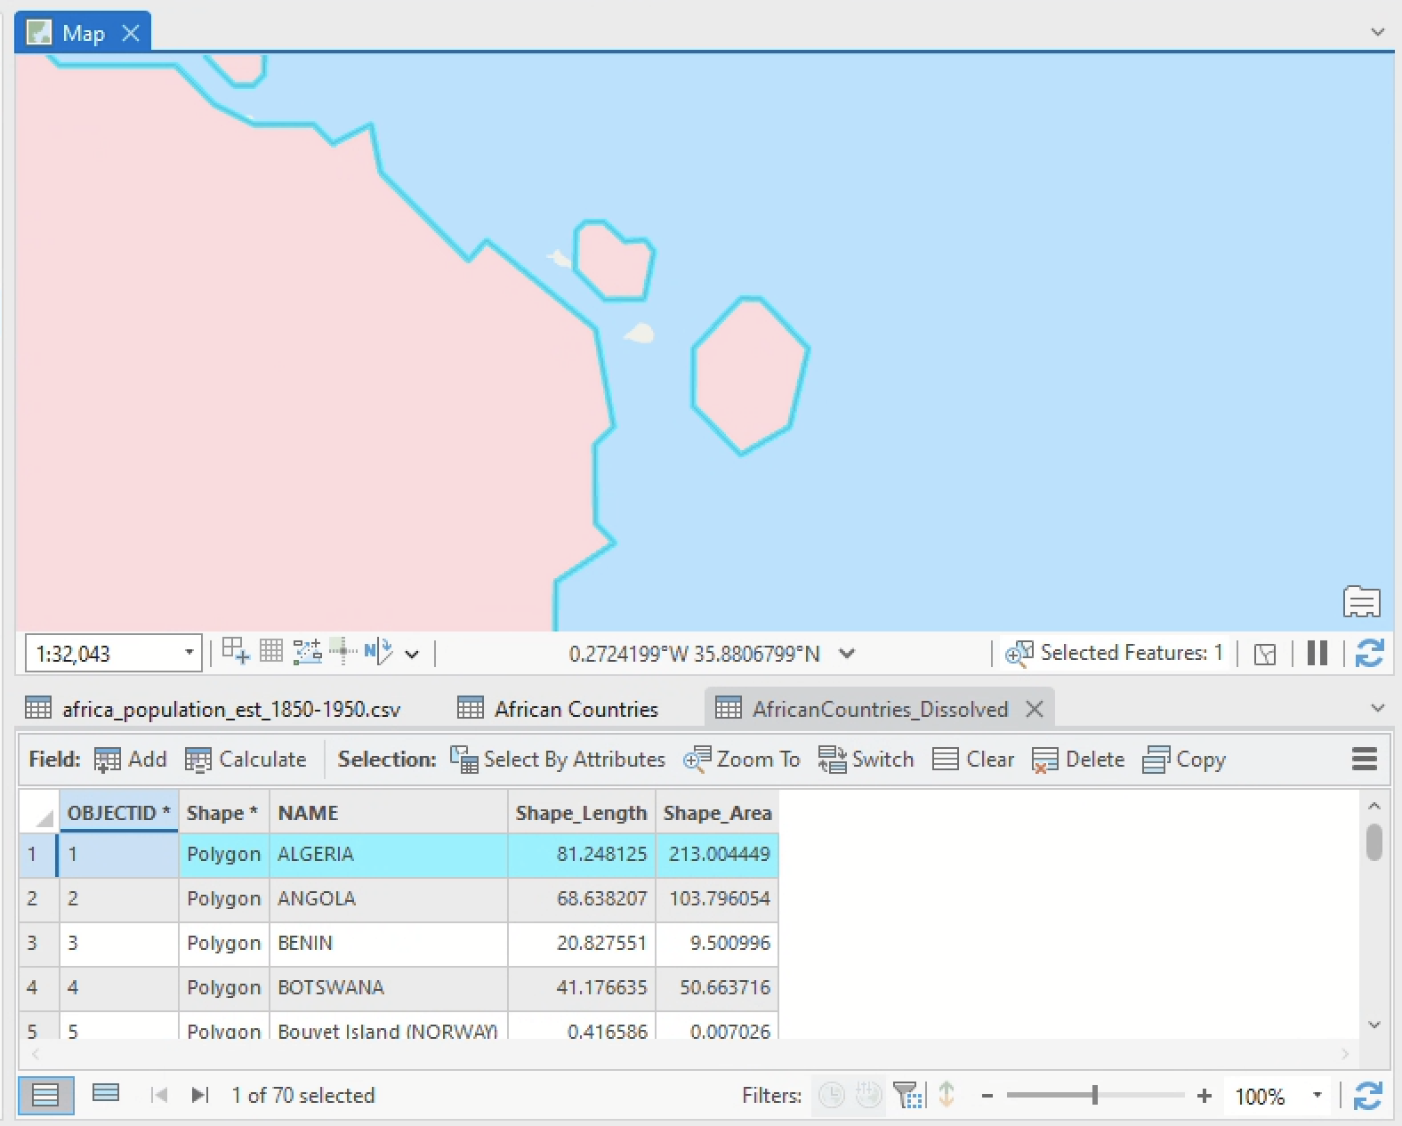1402x1126 pixels.
Task: Expand the coordinate display format dropdown
Action: (x=847, y=654)
